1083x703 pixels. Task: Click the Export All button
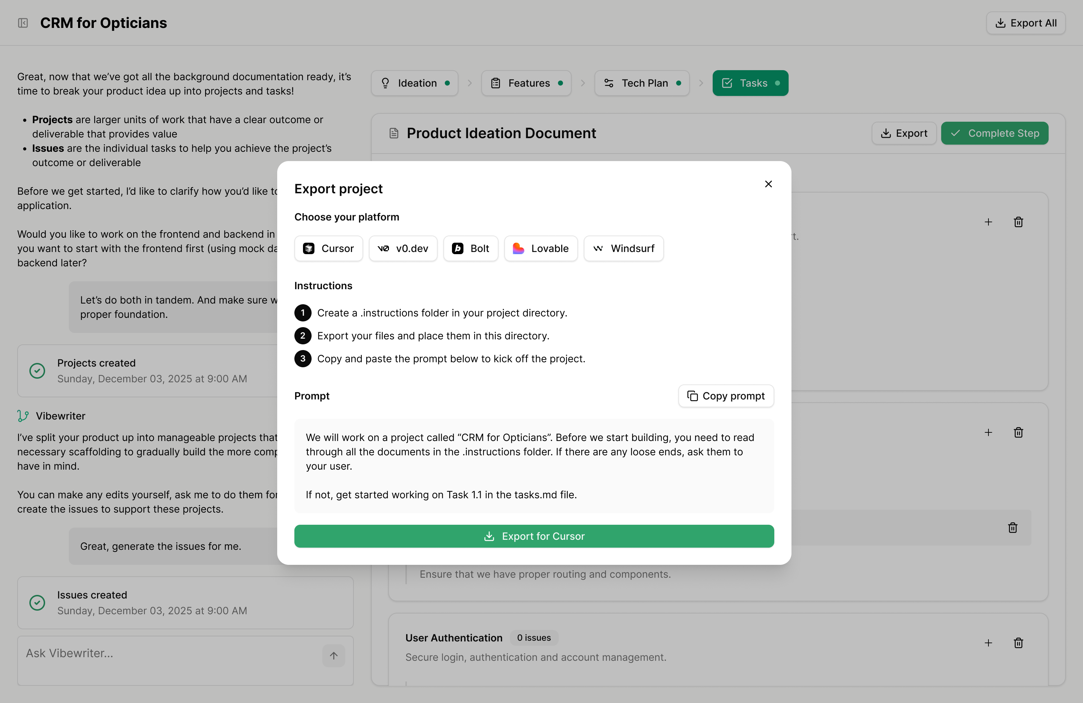[x=1026, y=23]
